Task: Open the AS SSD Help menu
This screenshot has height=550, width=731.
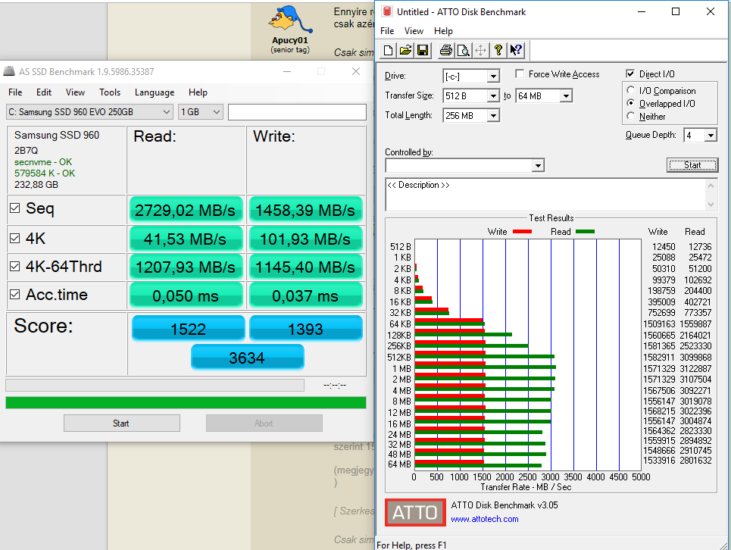Action: pyautogui.click(x=198, y=92)
